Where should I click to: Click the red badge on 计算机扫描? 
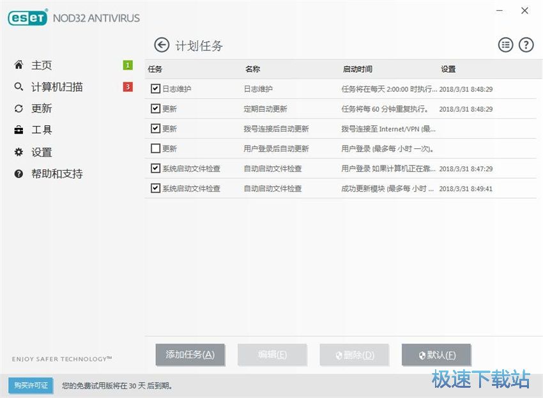click(x=128, y=87)
